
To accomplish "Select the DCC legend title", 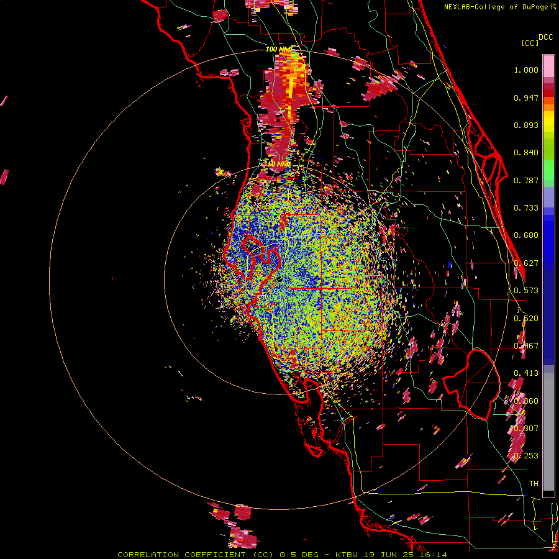I will click(546, 37).
